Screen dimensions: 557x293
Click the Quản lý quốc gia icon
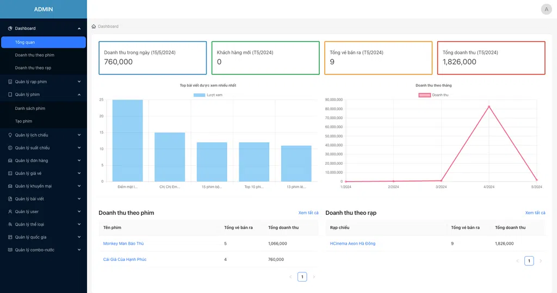pos(10,237)
